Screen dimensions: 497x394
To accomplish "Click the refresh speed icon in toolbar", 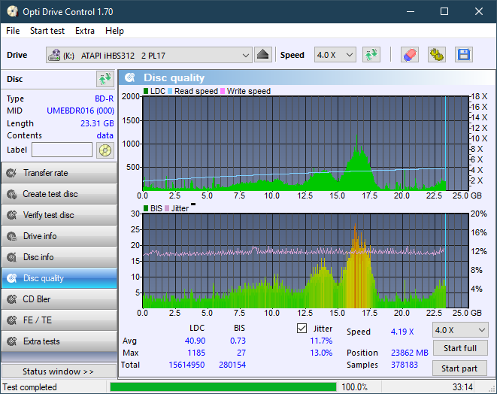I will [x=371, y=55].
